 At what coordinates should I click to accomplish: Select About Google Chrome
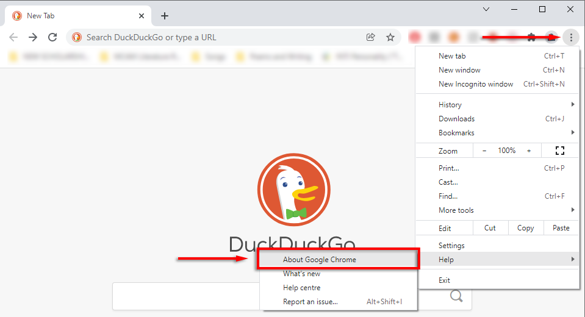(339, 260)
